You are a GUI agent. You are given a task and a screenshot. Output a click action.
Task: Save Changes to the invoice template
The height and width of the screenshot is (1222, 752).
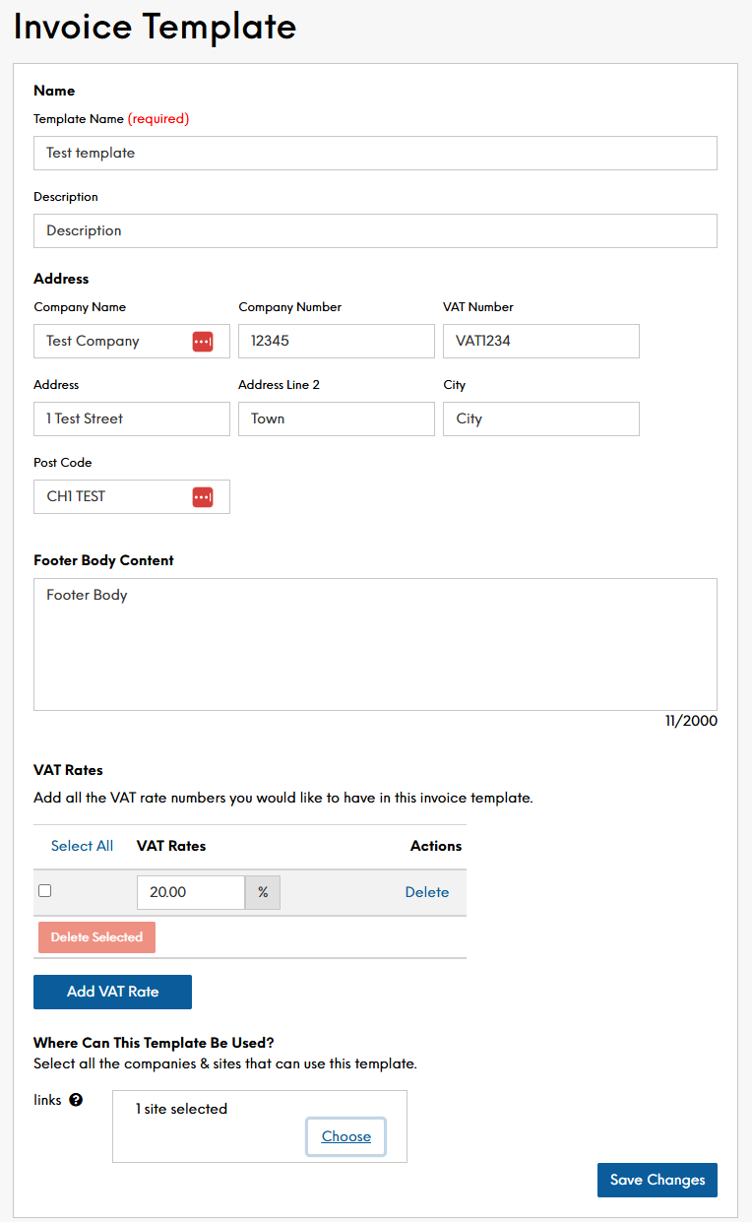(657, 1180)
